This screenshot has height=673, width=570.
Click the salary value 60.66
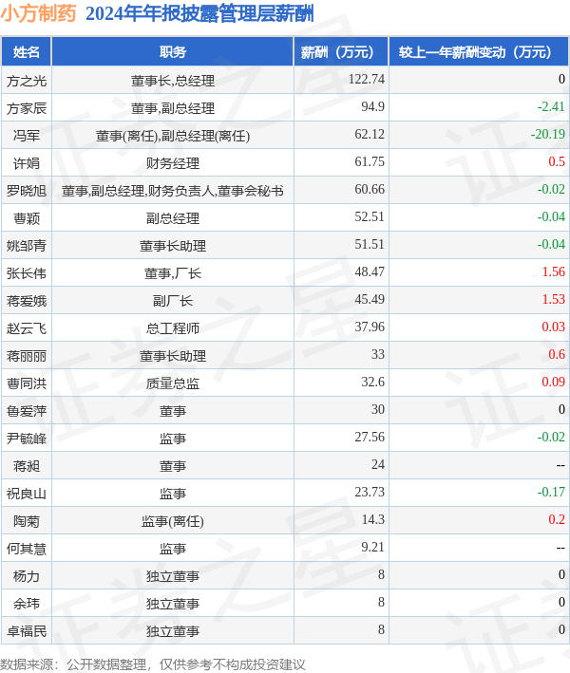[370, 189]
